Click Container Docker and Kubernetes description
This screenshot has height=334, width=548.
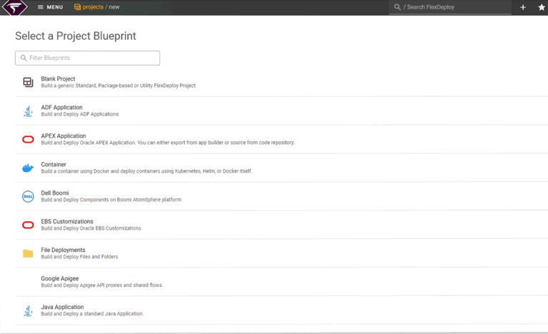pos(146,171)
